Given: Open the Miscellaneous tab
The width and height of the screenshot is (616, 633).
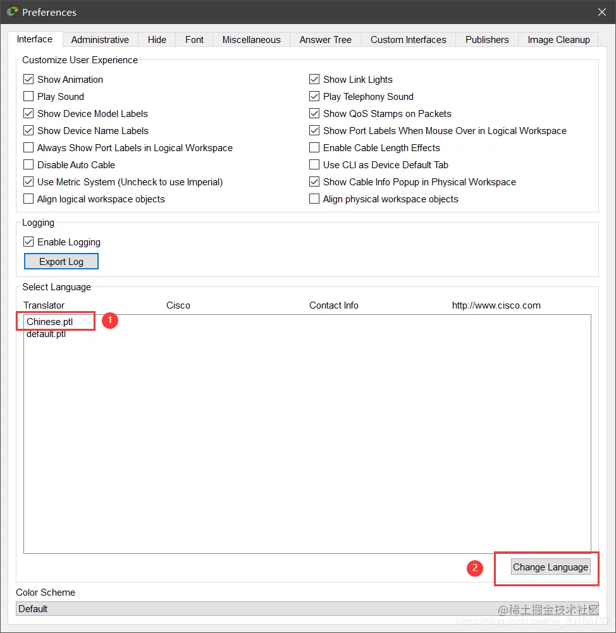Looking at the screenshot, I should click(252, 40).
